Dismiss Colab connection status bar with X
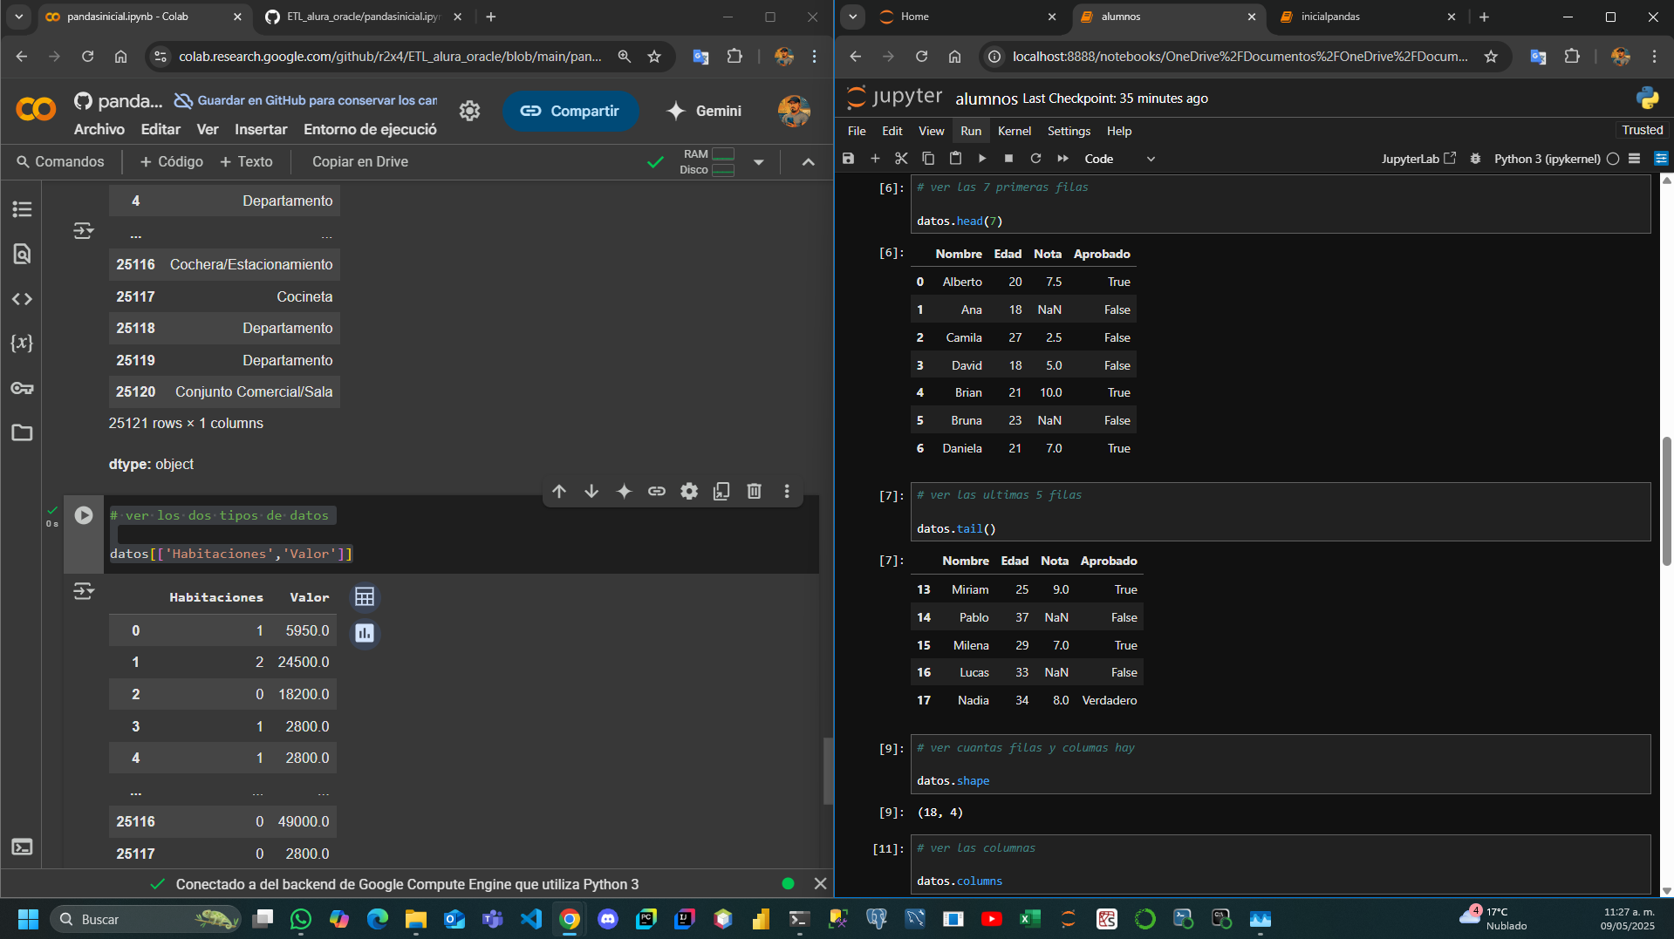The width and height of the screenshot is (1674, 939). (x=820, y=883)
